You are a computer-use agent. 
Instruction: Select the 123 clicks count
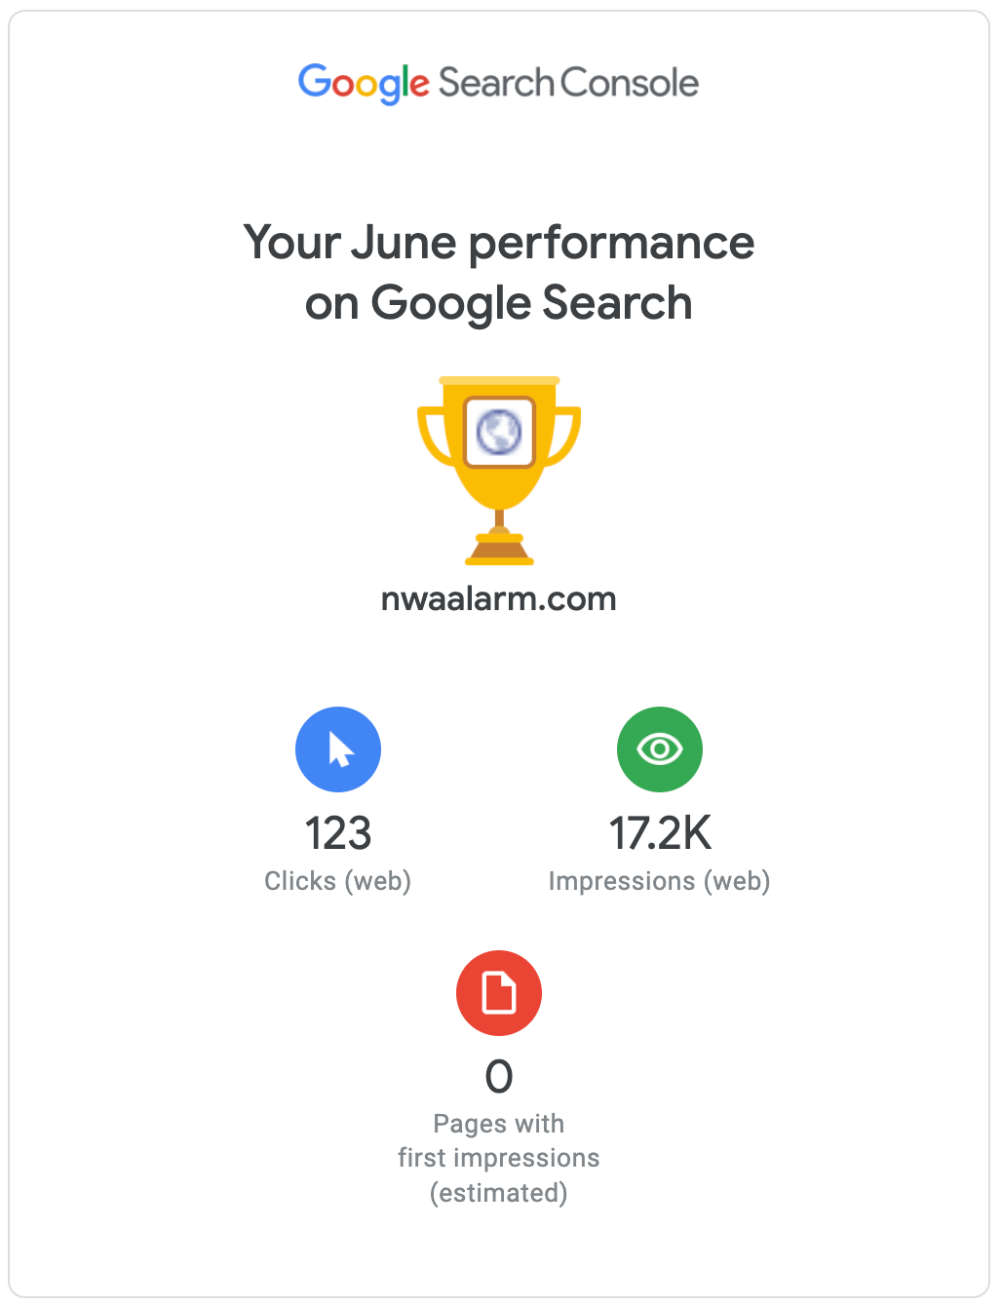click(x=338, y=834)
